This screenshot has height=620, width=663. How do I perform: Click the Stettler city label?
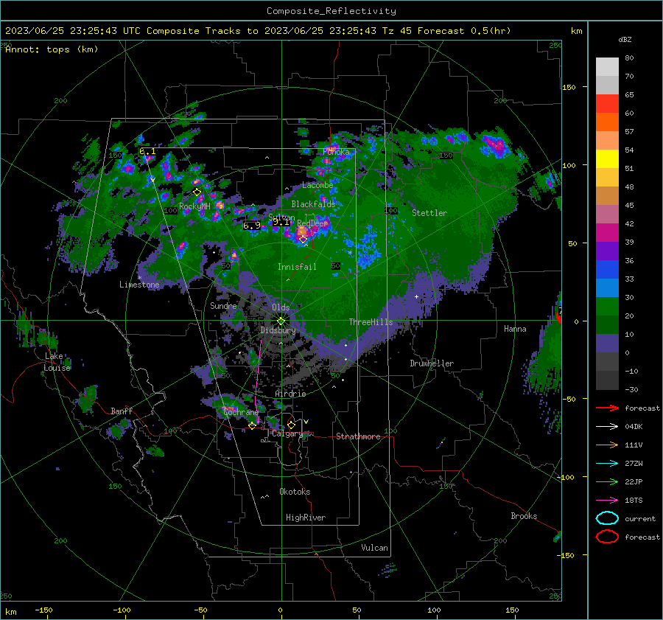tap(429, 213)
